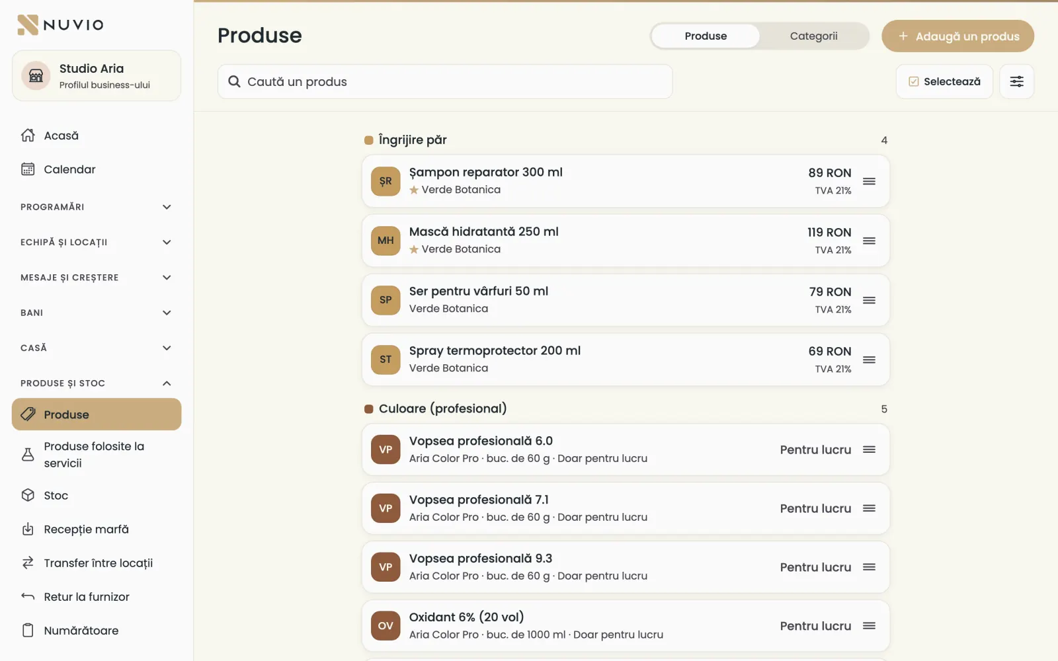Image resolution: width=1058 pixels, height=661 pixels.
Task: Click the Nuvio logo
Action: [60, 24]
